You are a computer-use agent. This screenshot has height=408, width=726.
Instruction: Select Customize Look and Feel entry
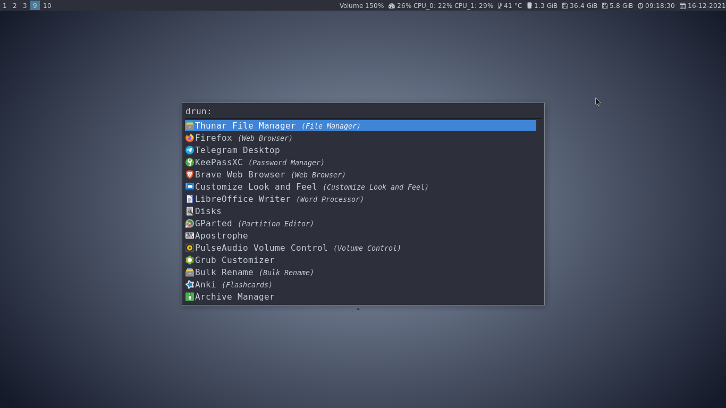[x=360, y=187]
